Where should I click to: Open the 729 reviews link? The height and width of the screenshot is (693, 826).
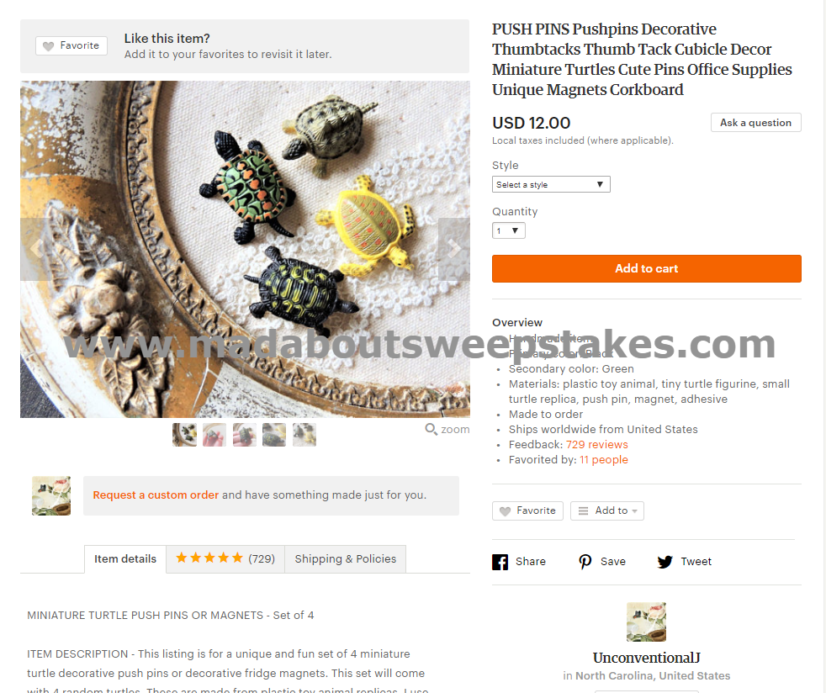(597, 445)
